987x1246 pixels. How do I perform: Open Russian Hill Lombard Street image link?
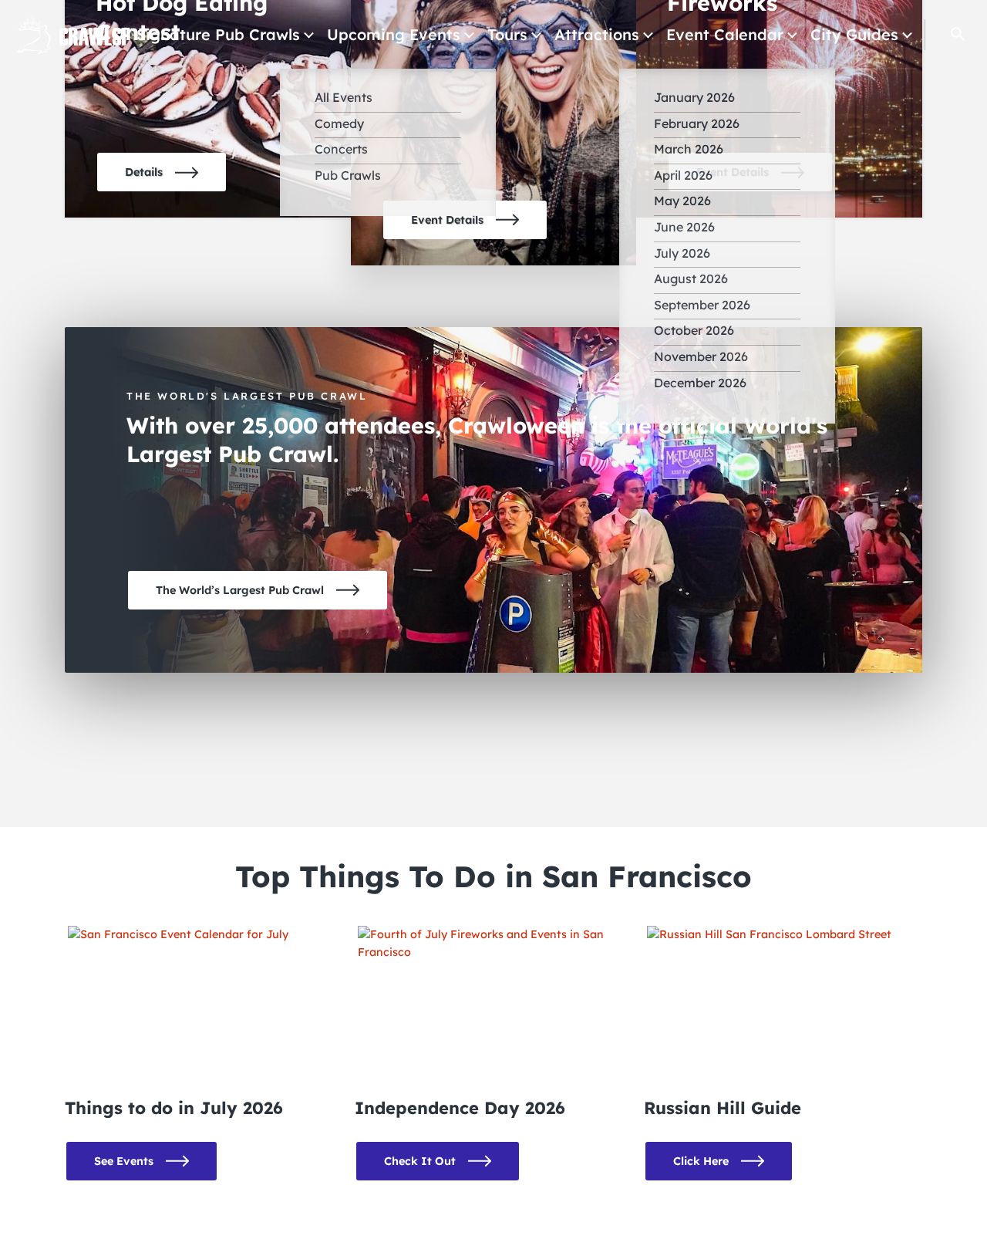pyautogui.click(x=769, y=934)
